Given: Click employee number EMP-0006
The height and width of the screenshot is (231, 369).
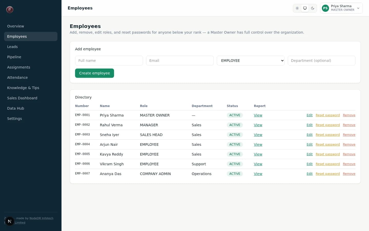Looking at the screenshot, I should click(x=83, y=164).
